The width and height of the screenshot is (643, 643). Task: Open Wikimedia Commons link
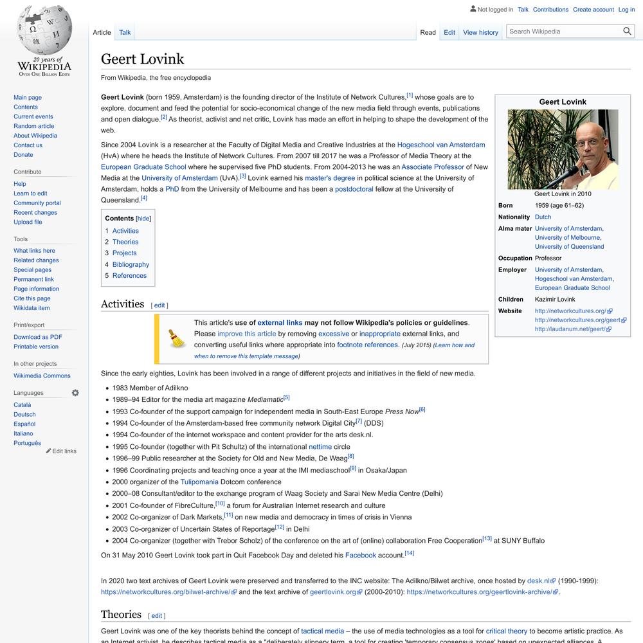pyautogui.click(x=42, y=376)
